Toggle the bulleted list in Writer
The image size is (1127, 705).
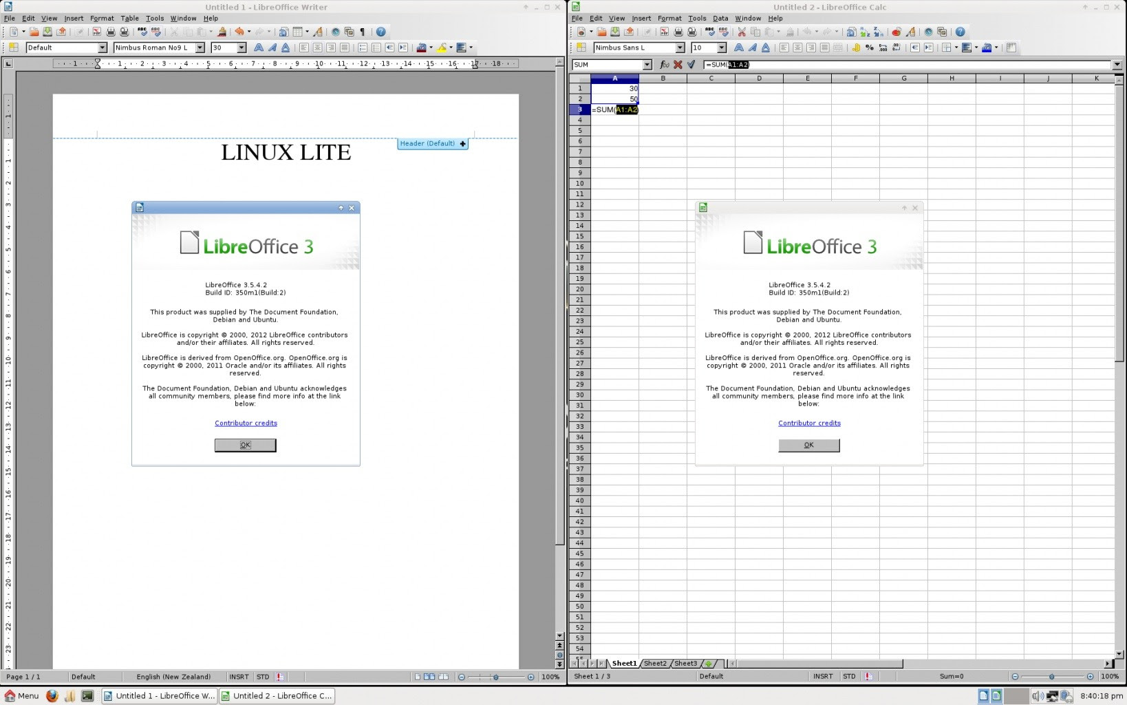pos(376,48)
